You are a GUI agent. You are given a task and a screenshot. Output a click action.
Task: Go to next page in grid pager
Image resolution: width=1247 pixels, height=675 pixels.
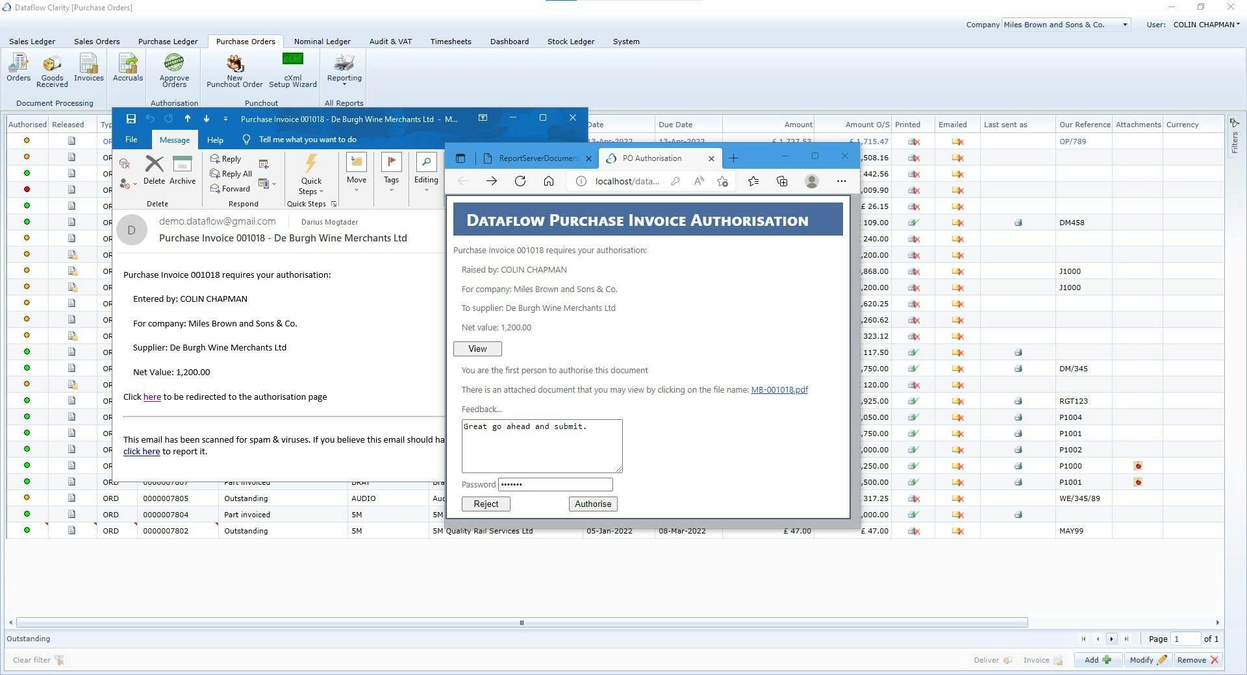point(1112,639)
